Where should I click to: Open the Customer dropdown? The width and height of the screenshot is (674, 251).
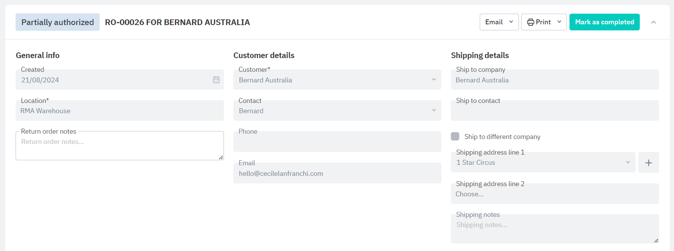coord(337,80)
